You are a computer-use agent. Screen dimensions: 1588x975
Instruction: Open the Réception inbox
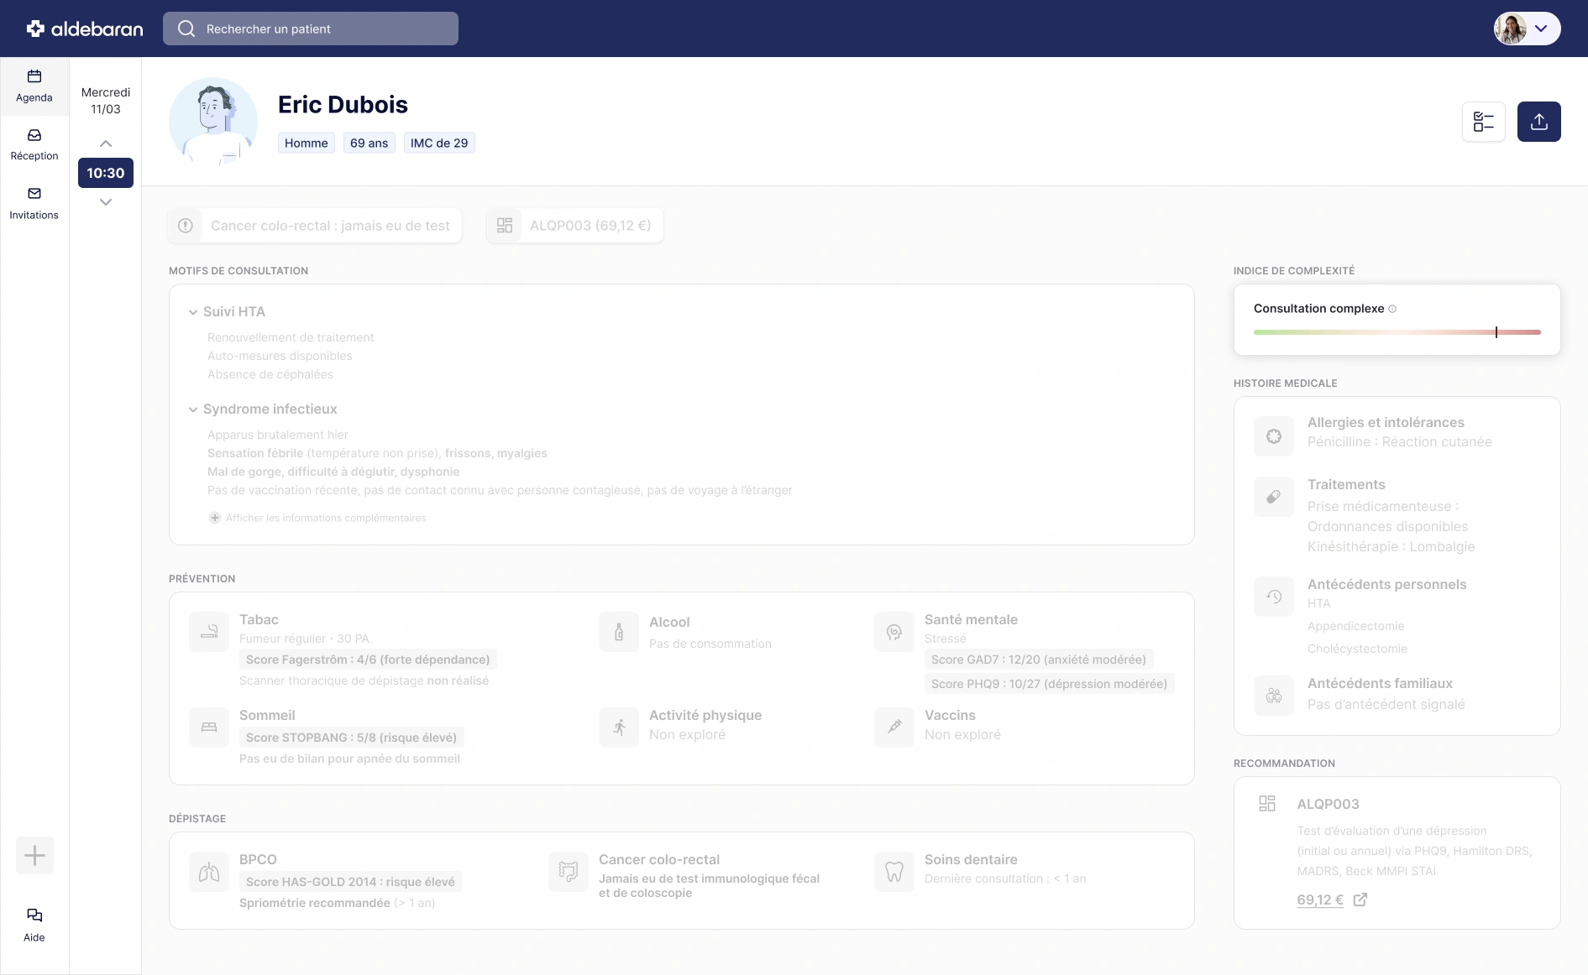click(34, 144)
